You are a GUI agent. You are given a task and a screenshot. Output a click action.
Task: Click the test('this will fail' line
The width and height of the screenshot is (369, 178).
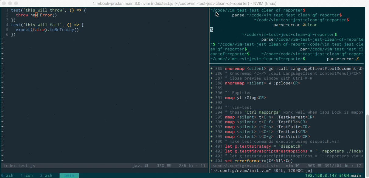click(47, 25)
